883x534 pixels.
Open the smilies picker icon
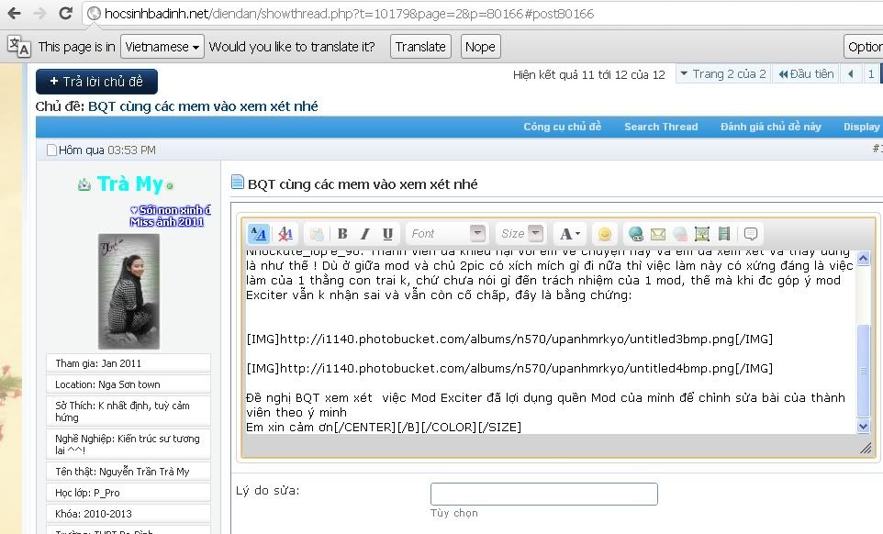click(603, 234)
